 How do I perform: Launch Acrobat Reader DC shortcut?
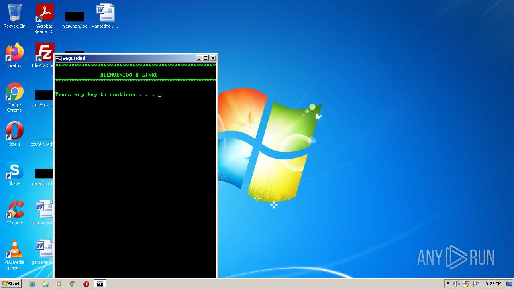(45, 18)
